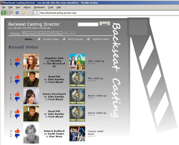Thumbs down Brad Pitt row voted by Mei
The width and height of the screenshot is (179, 145).
17,82
